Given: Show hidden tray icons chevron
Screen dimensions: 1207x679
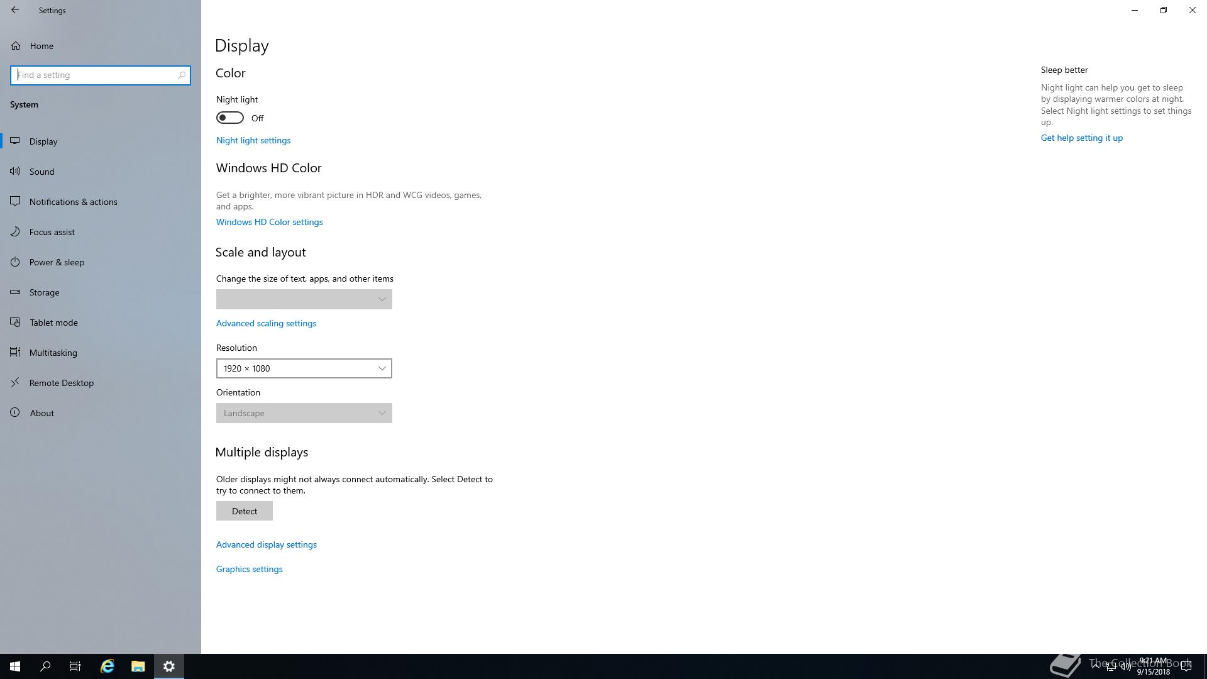Looking at the screenshot, I should pyautogui.click(x=1096, y=666).
